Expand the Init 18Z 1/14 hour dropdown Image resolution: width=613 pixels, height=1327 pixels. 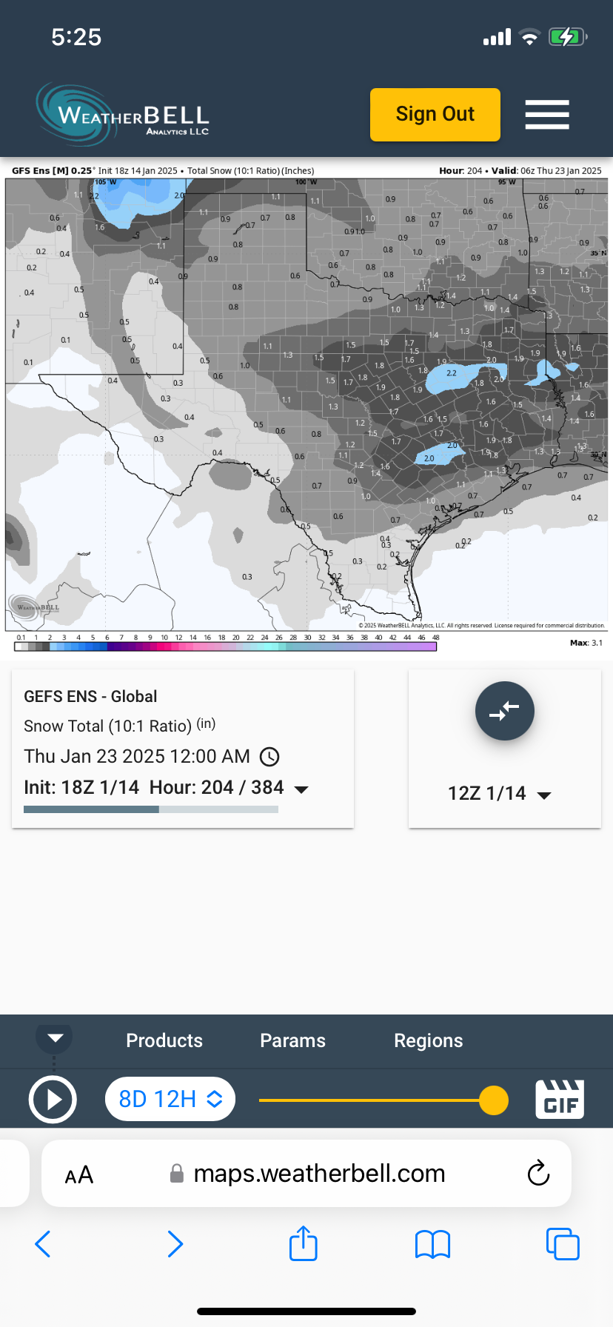click(x=301, y=789)
